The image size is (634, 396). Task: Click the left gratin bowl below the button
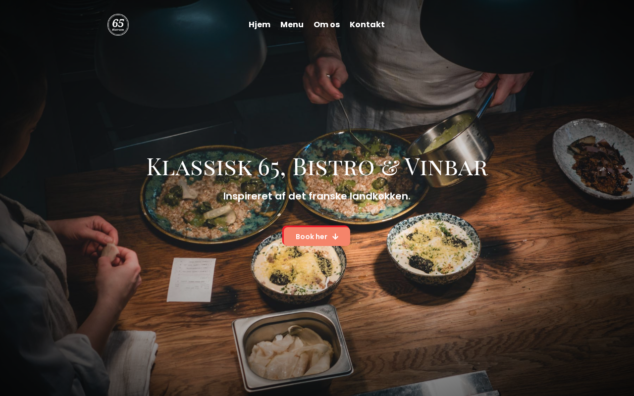298,267
